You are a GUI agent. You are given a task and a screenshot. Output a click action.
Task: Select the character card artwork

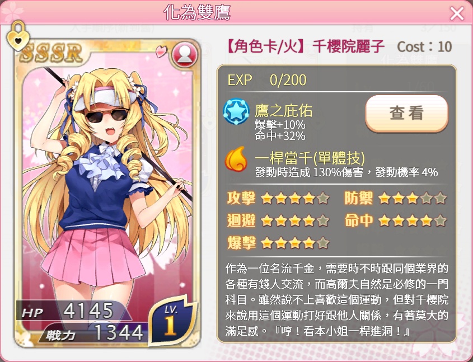107,193
